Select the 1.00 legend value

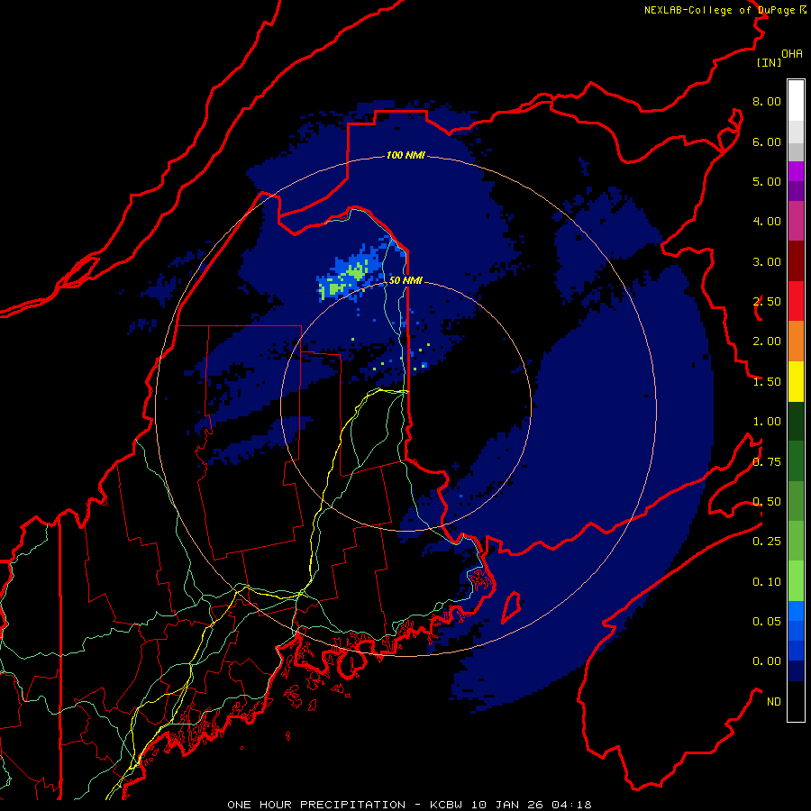[767, 422]
